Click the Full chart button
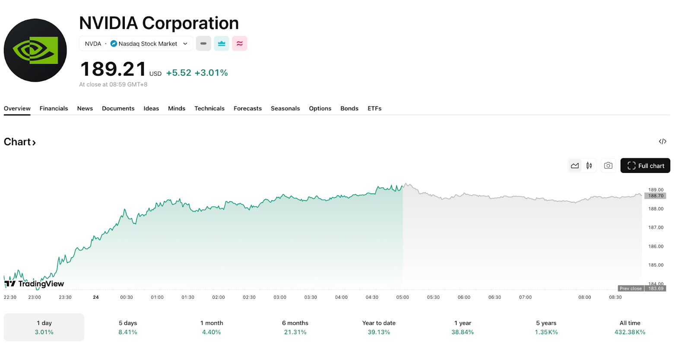 click(645, 166)
